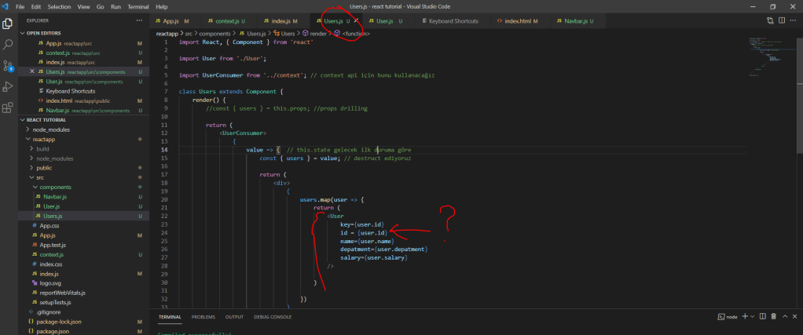The height and width of the screenshot is (335, 803).
Task: Open the Terminal menu
Action: click(x=138, y=6)
